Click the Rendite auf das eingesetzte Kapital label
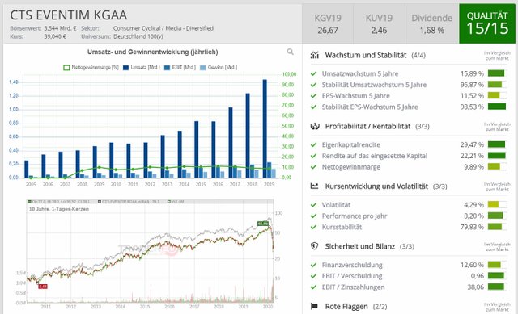The height and width of the screenshot is (314, 518). 375,156
